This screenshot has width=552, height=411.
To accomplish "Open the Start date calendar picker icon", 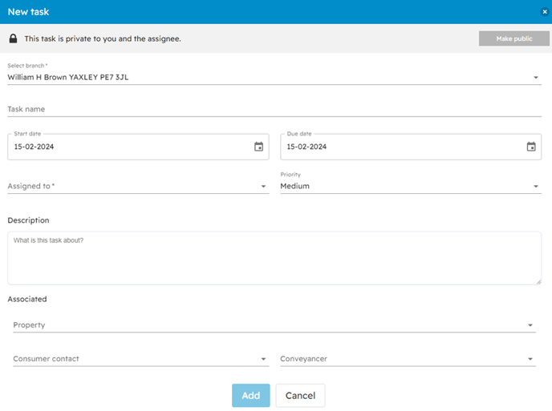I will click(258, 147).
